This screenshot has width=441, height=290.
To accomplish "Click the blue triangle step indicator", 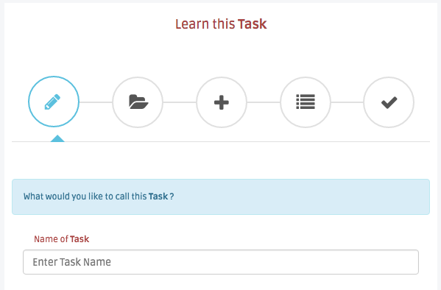I will [57, 138].
